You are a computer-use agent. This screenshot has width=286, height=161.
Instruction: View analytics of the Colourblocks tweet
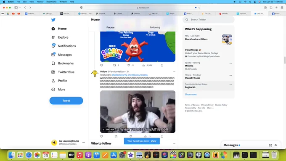pos(143,65)
